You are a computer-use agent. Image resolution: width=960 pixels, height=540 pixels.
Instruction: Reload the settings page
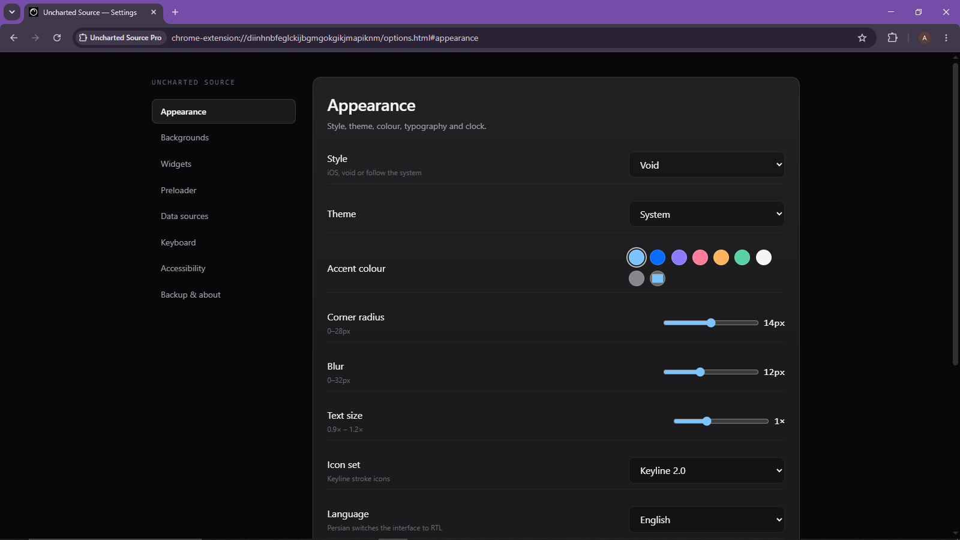pyautogui.click(x=57, y=38)
